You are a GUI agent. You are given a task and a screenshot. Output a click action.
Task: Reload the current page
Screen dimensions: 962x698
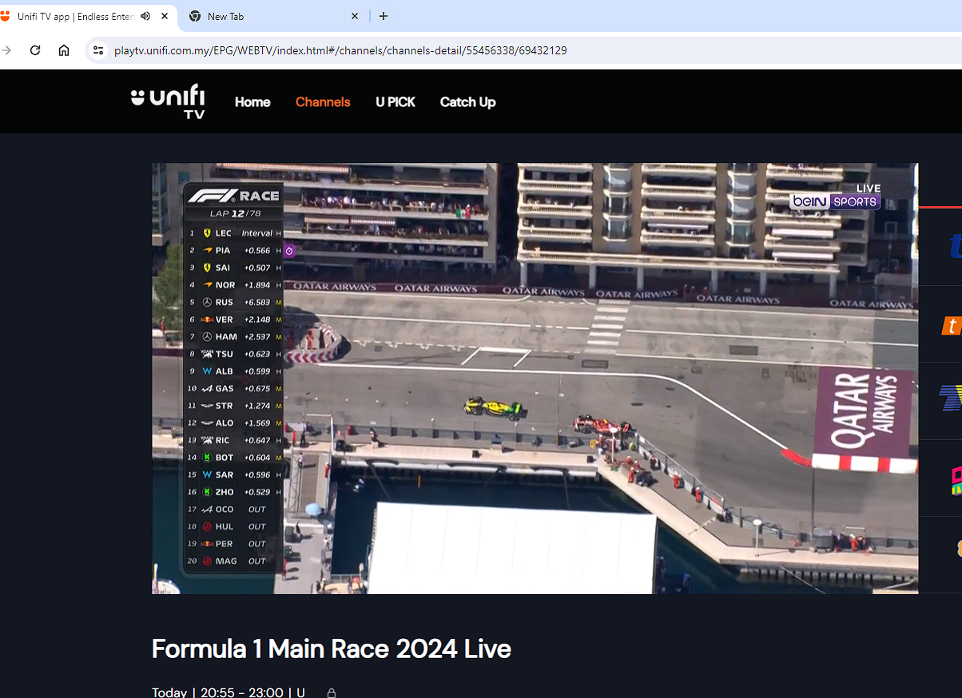tap(35, 50)
